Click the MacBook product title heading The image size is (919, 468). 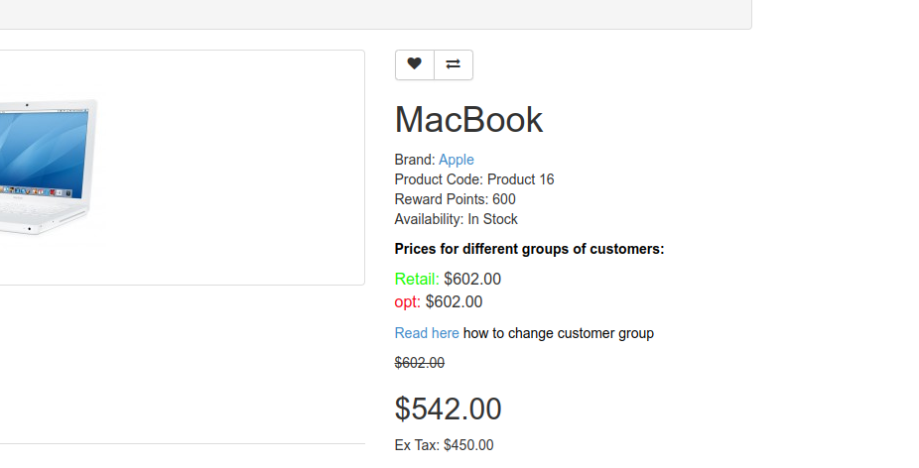coord(468,120)
